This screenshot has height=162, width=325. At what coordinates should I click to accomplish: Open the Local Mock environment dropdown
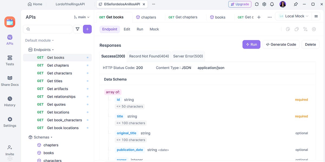point(294,16)
